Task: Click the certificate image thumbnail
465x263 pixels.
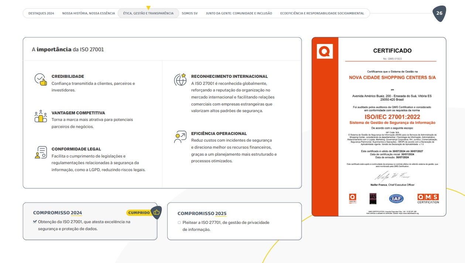Action: (x=379, y=127)
